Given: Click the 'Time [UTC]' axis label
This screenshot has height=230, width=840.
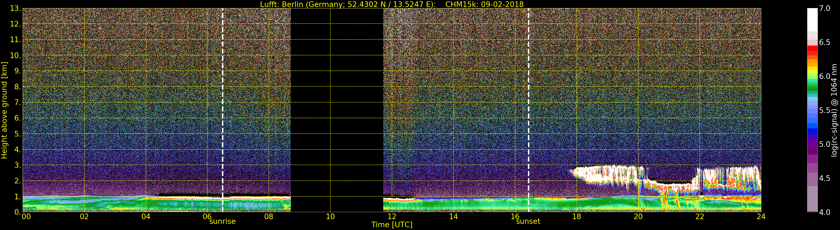Looking at the screenshot, I should click(x=392, y=224).
